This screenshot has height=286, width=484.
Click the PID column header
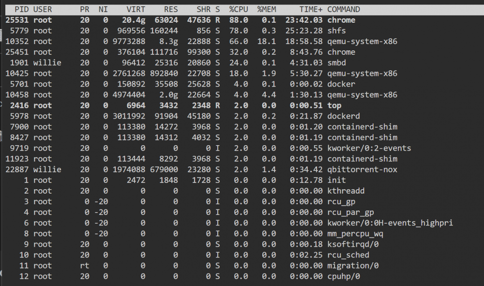pyautogui.click(x=22, y=10)
